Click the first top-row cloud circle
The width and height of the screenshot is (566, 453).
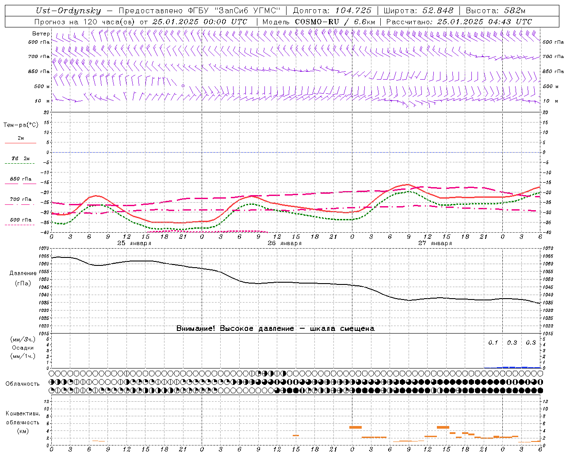[52, 373]
